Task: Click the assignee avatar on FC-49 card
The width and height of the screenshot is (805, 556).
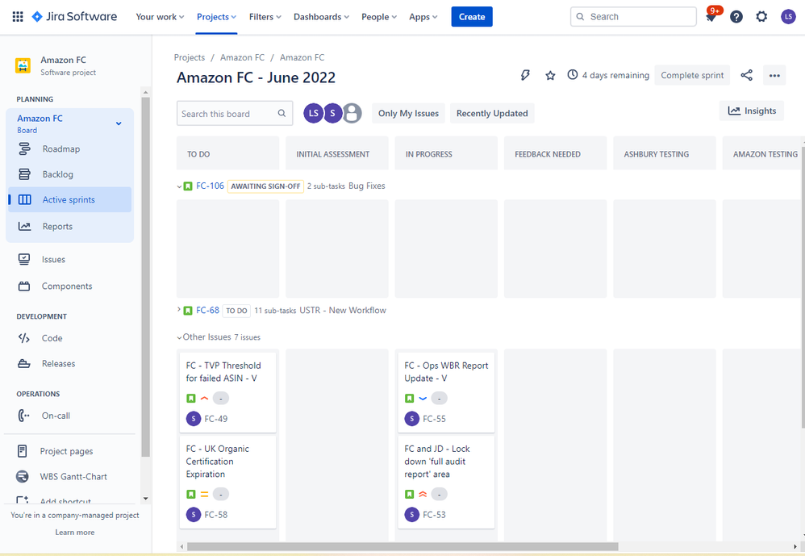Action: 194,419
